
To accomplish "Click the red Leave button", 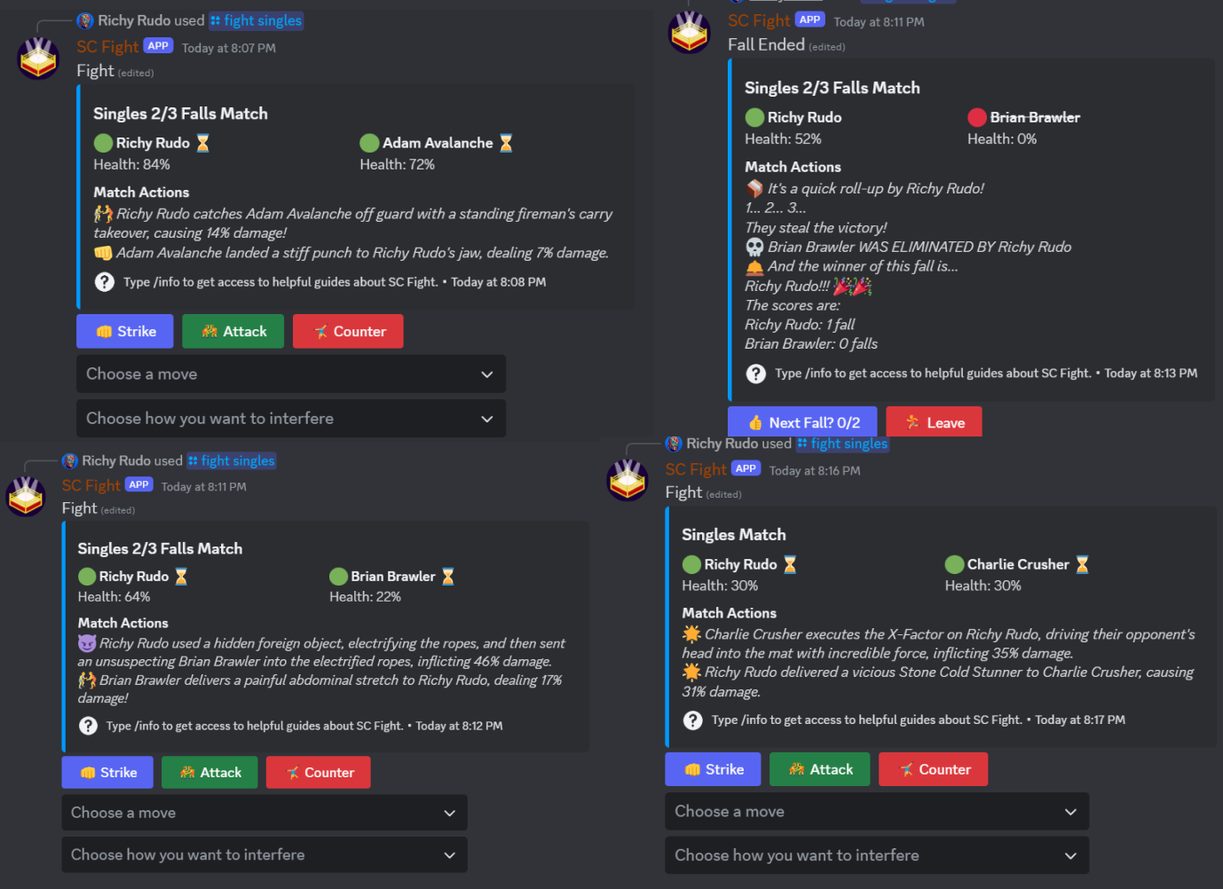I will pos(934,422).
